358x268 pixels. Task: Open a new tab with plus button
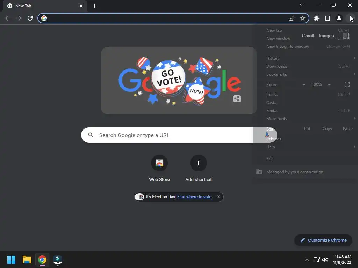pyautogui.click(x=94, y=6)
